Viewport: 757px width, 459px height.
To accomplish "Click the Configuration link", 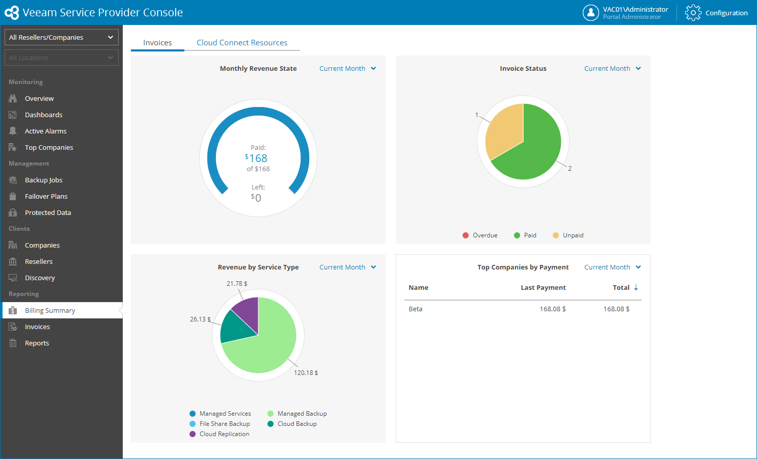I will 726,13.
